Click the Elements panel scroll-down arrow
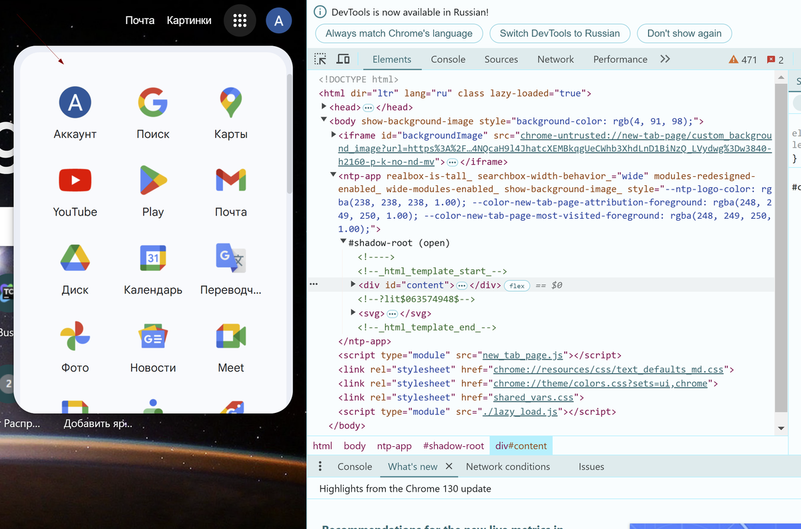 [x=781, y=428]
